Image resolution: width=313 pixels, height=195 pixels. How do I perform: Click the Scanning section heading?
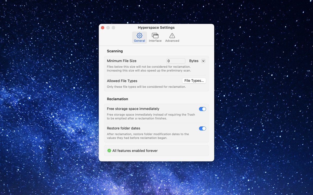(115, 51)
